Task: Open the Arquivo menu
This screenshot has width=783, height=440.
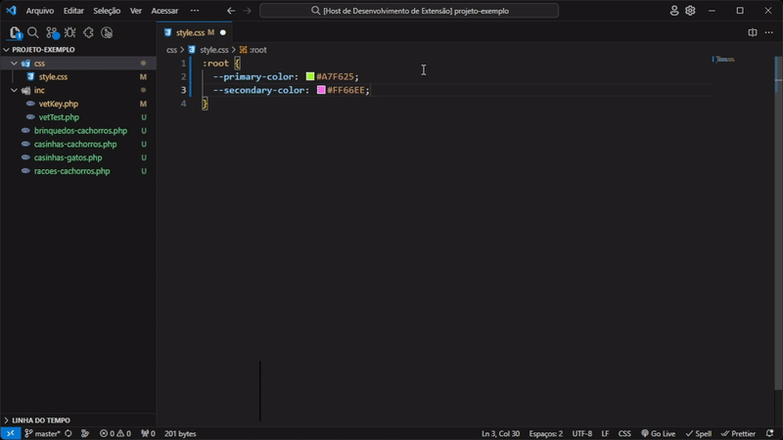Action: tap(40, 11)
